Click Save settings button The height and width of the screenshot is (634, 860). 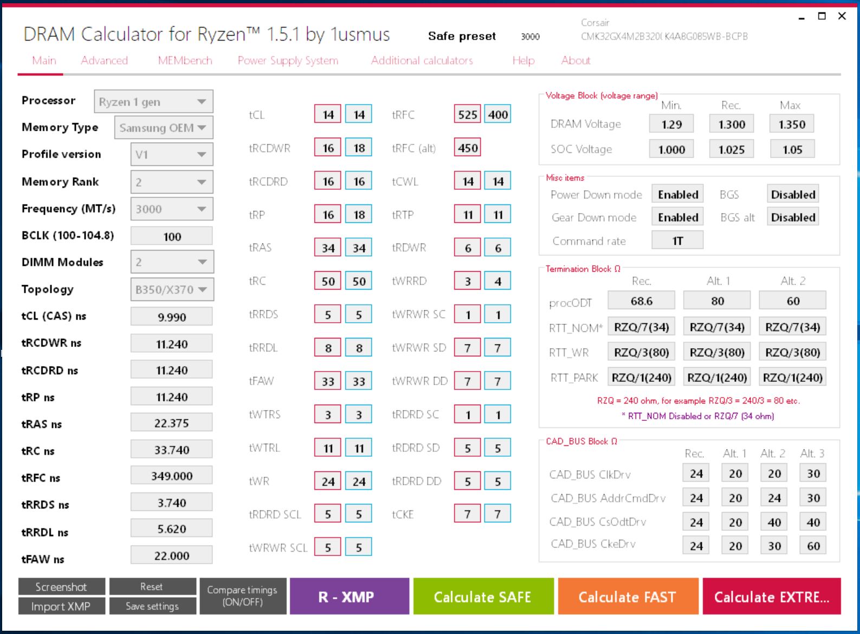(x=152, y=606)
